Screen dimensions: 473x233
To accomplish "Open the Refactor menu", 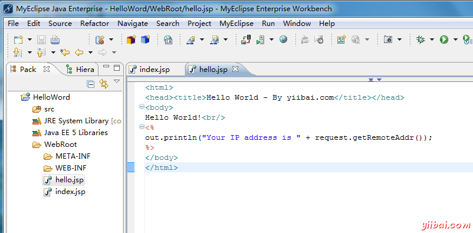I will tap(95, 24).
